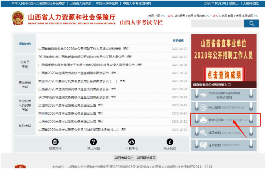266x169 pixels.
Task: Click the 证书发放 certificate icon
Action: (x=203, y=145)
